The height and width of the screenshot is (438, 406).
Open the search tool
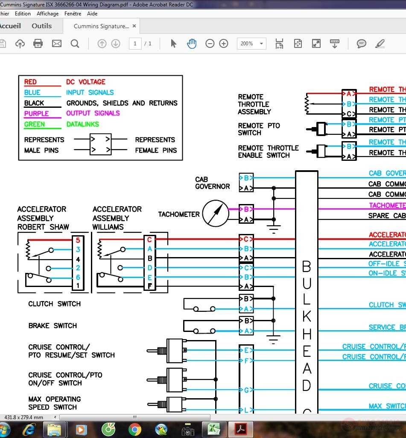[74, 43]
